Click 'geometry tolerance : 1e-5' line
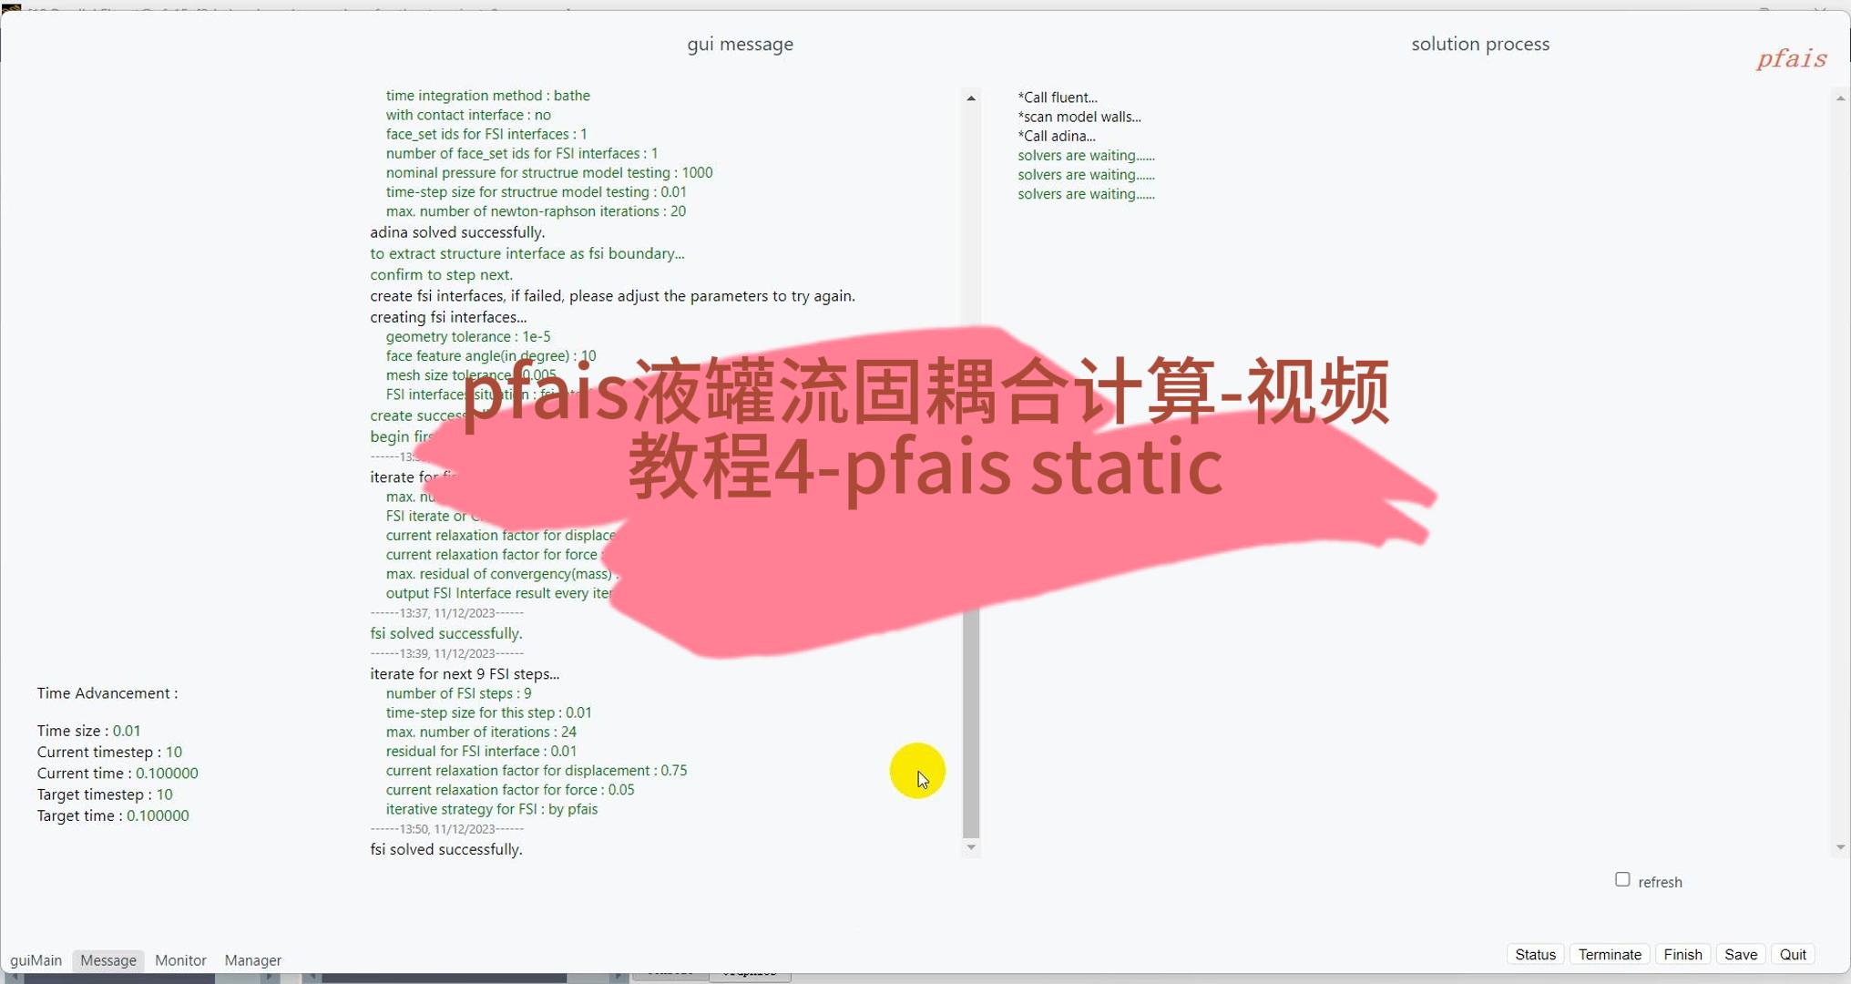The image size is (1851, 984). 468,336
